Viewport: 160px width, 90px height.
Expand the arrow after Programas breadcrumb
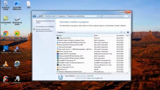pos(66,16)
